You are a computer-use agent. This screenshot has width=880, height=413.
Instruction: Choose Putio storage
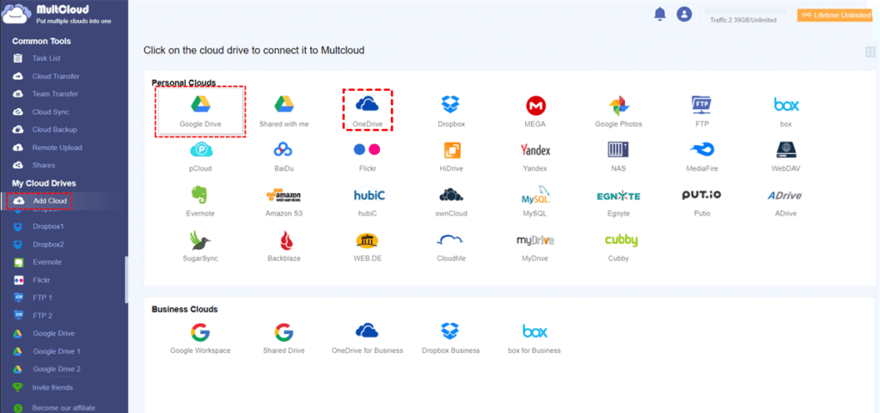[x=702, y=201]
